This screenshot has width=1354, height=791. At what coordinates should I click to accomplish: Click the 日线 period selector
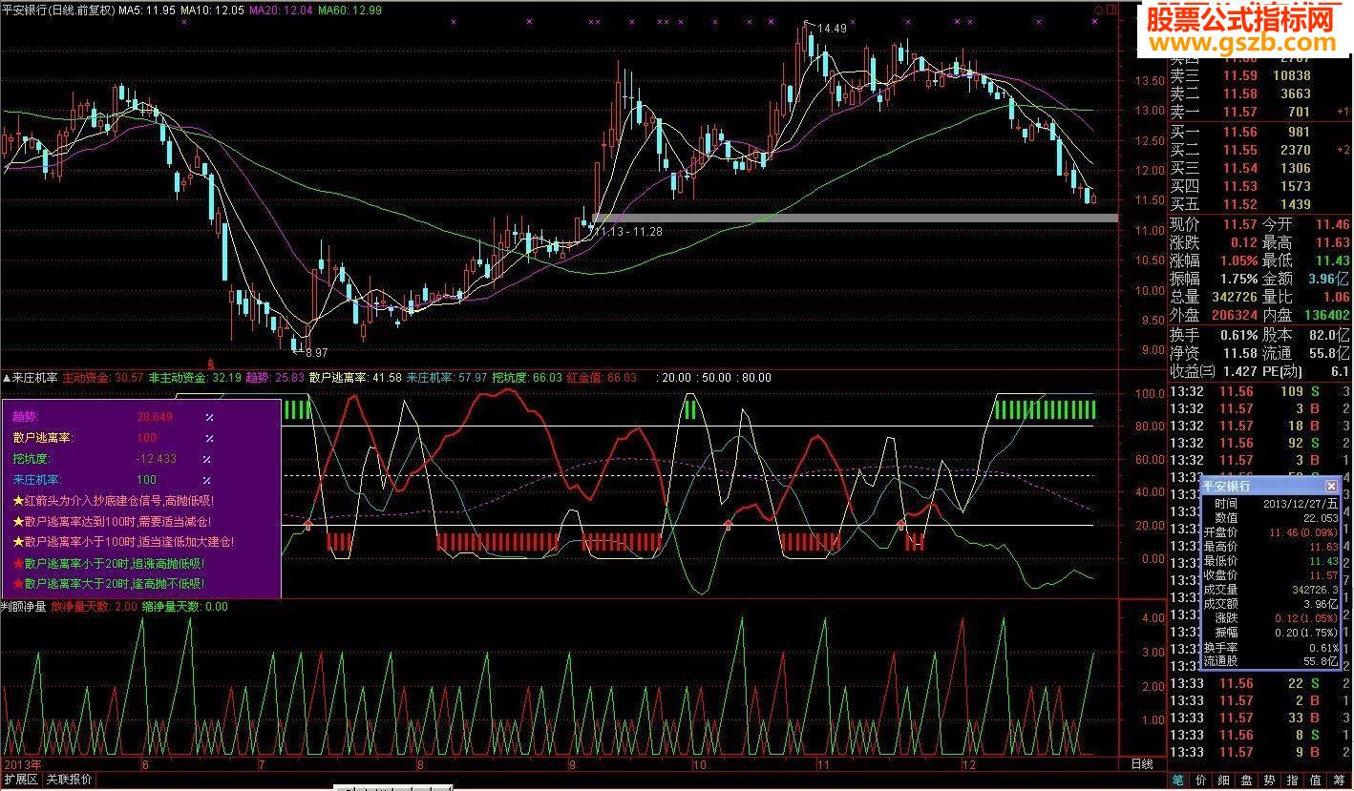click(x=1142, y=764)
